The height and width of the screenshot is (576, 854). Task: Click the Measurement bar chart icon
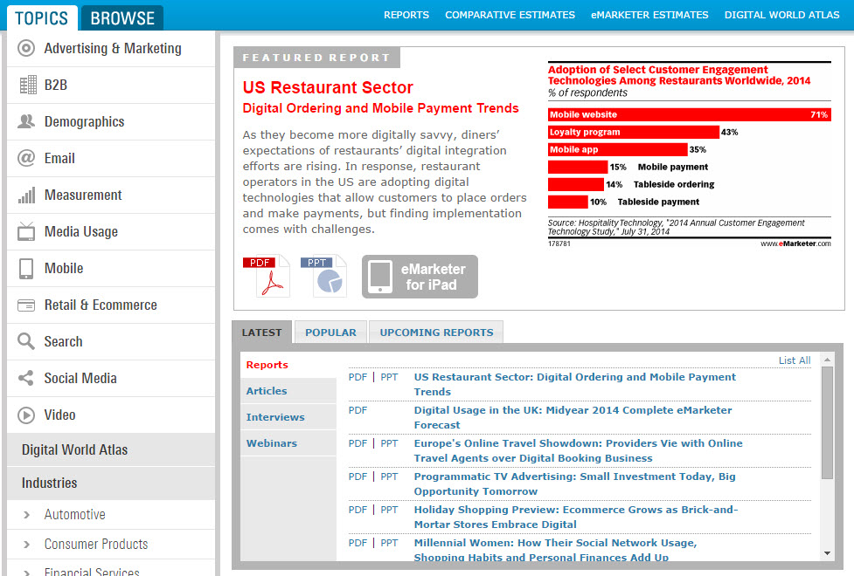[27, 195]
